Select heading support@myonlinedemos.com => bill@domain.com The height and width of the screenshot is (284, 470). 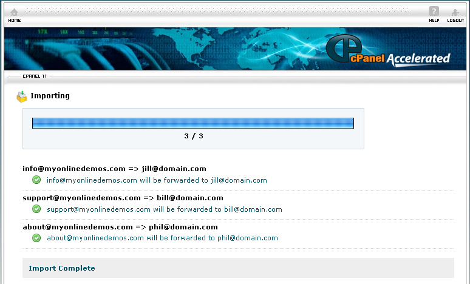123,198
